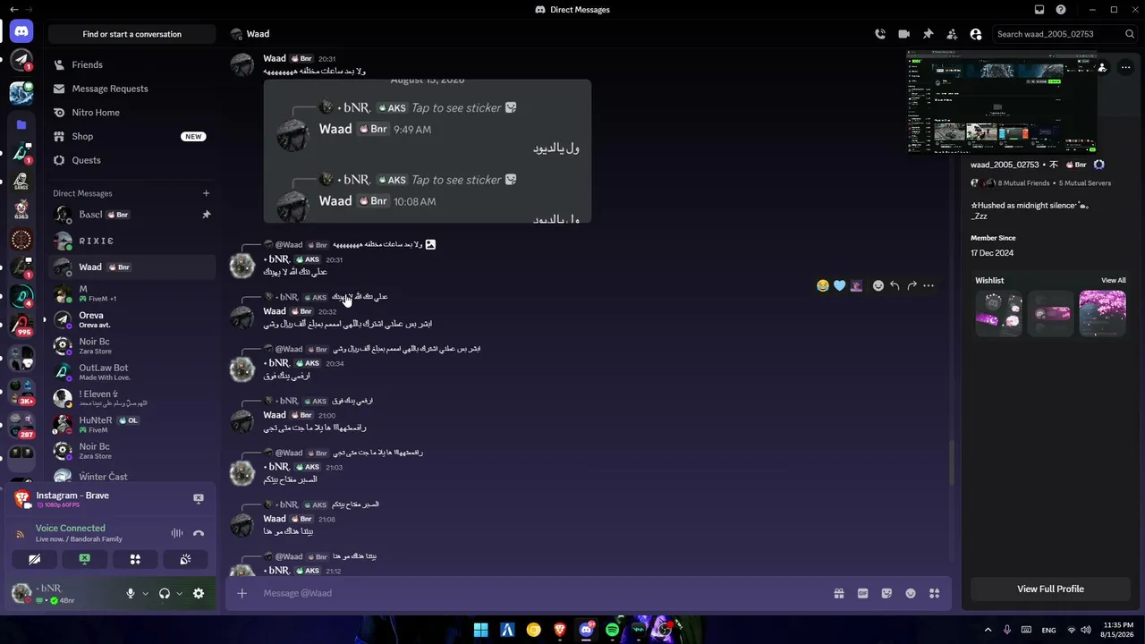Open the Discord inbox
Viewport: 1145px width, 644px height.
point(1039,10)
